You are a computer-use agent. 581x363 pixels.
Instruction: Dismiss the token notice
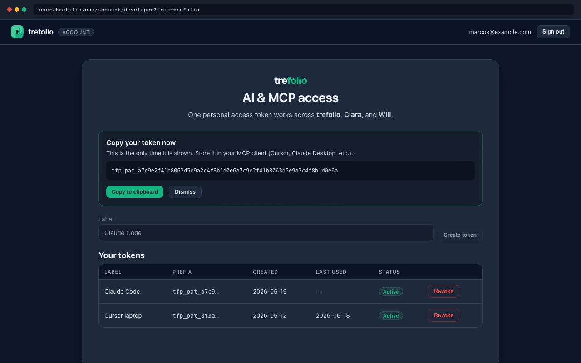pyautogui.click(x=185, y=192)
